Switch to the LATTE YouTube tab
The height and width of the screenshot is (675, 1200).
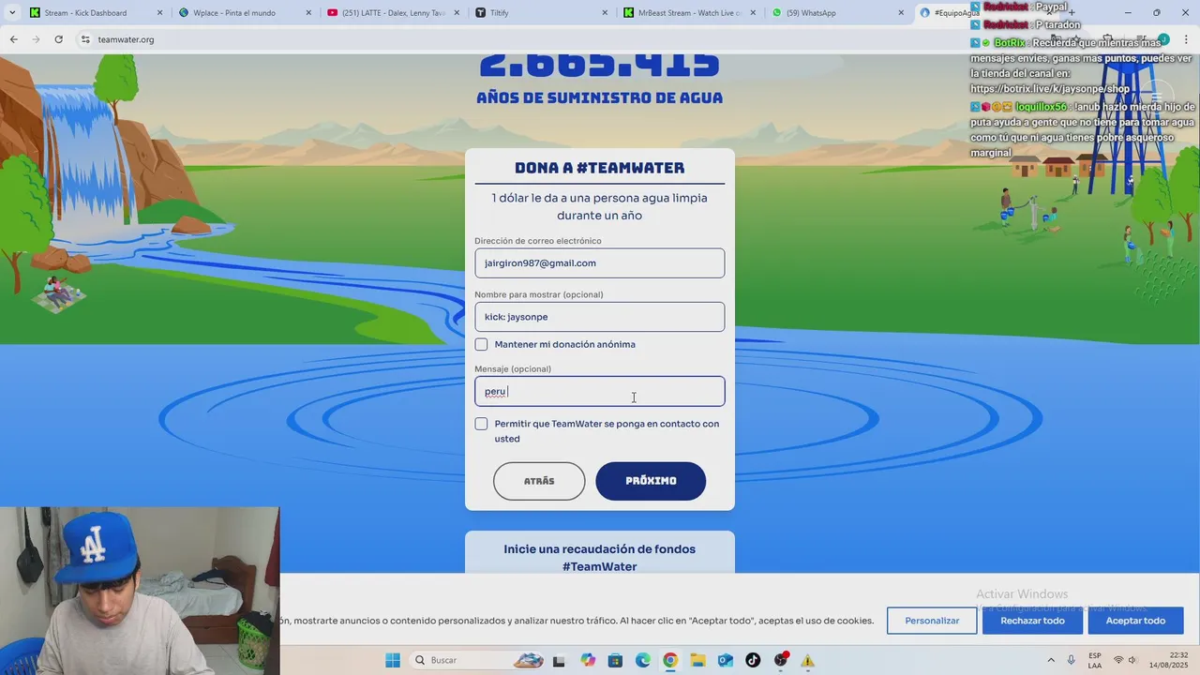click(x=394, y=13)
